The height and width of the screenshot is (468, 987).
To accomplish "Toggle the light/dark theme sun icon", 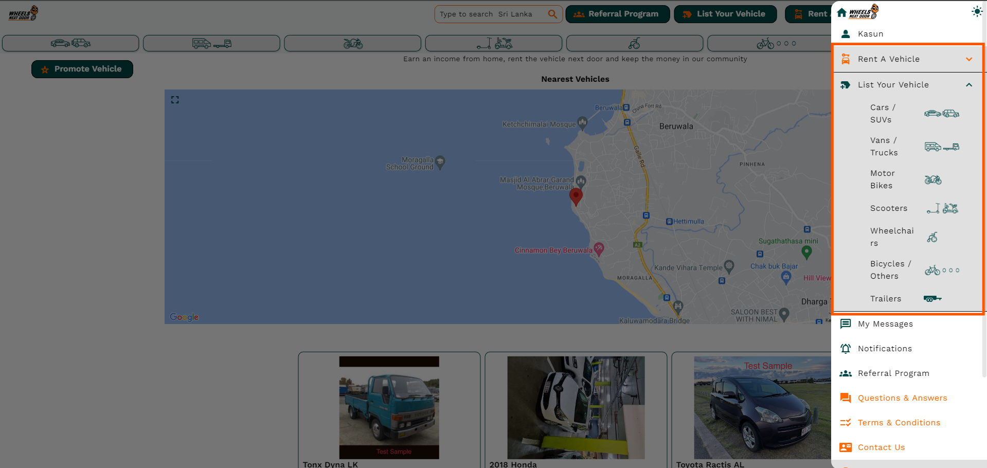I will 977,12.
